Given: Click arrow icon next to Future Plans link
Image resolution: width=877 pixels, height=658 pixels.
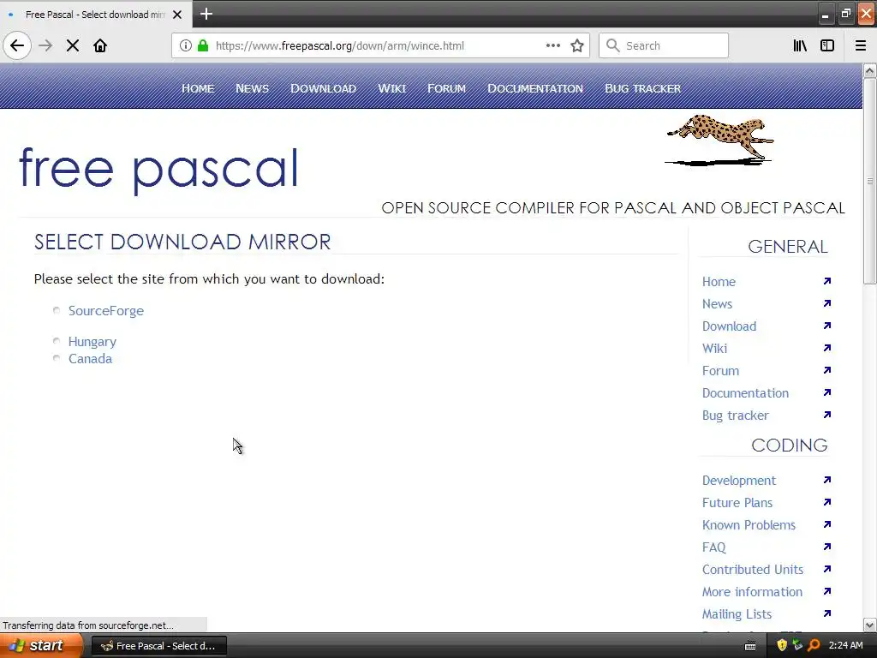Looking at the screenshot, I should (x=827, y=502).
